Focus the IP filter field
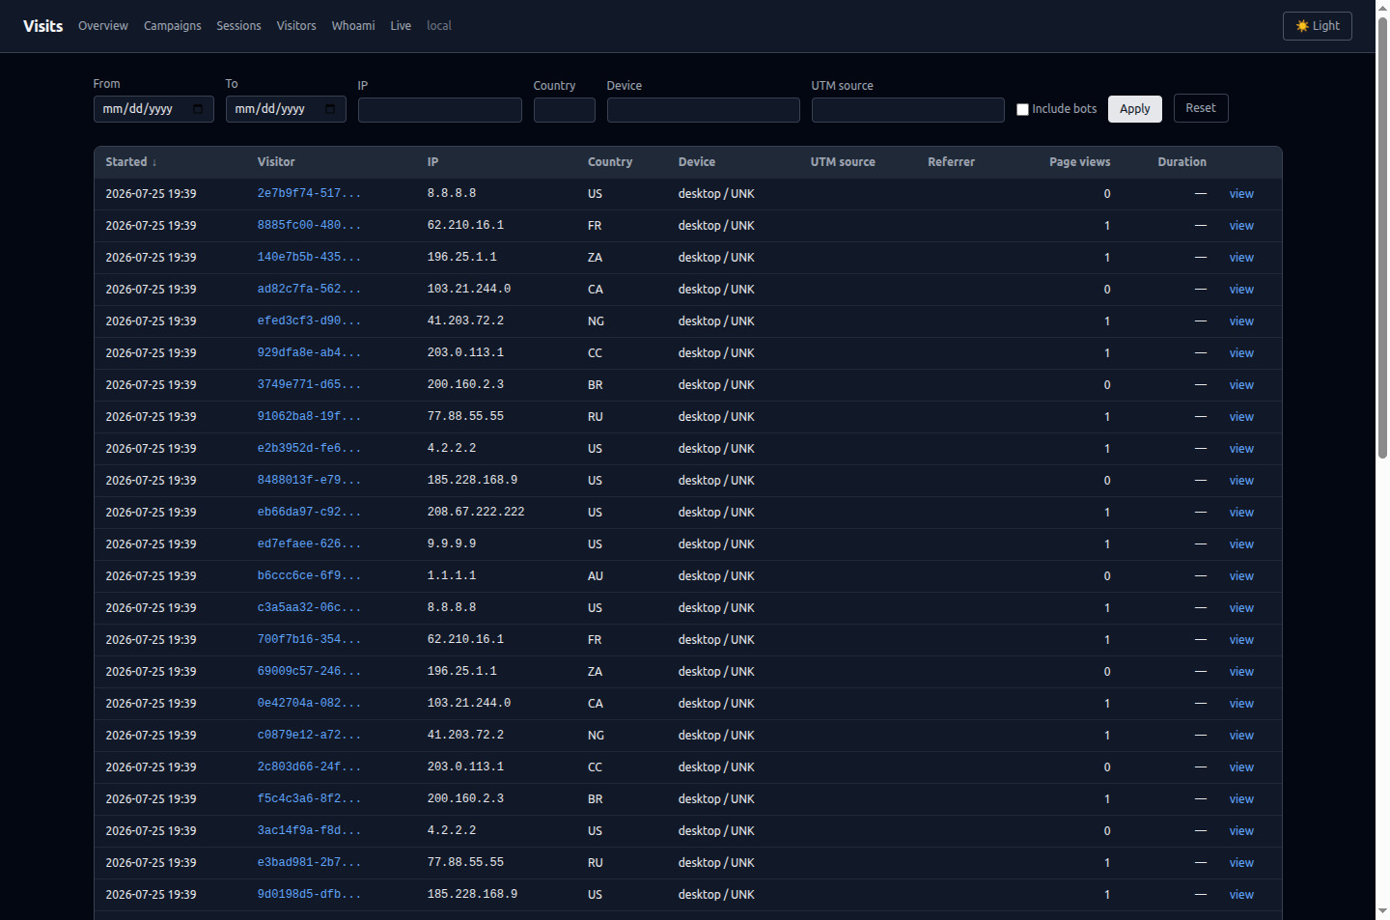 point(440,110)
